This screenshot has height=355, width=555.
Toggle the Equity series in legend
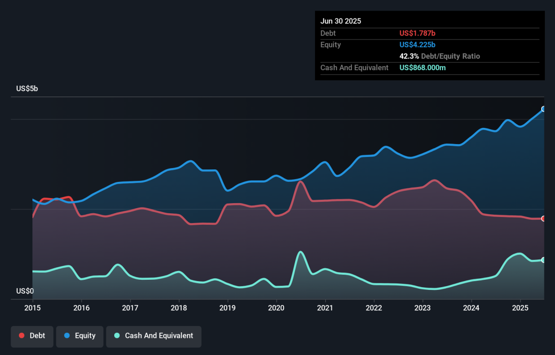coord(79,336)
